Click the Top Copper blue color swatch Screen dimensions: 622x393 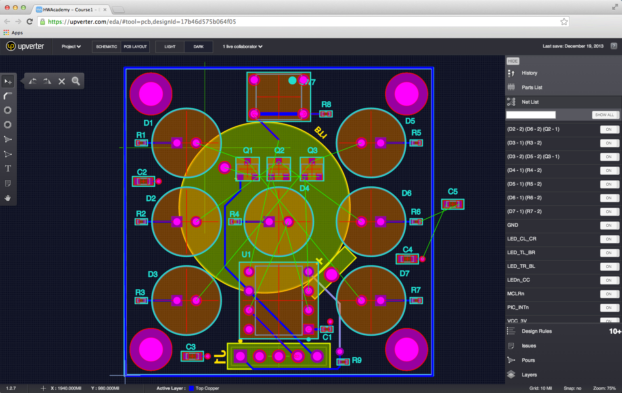click(191, 389)
